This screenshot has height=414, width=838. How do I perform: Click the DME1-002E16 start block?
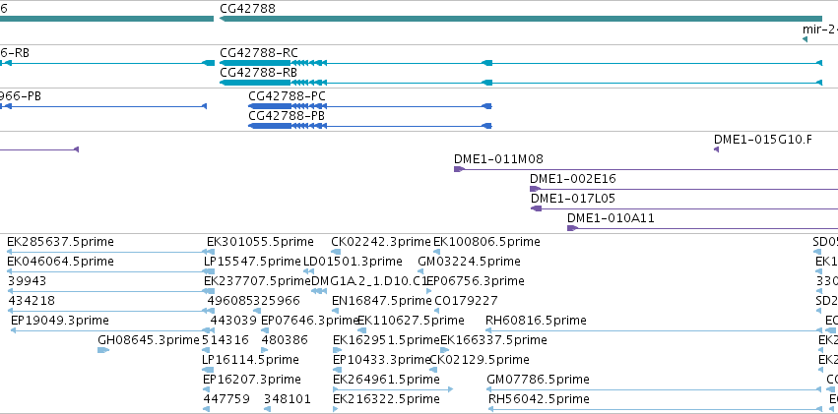(x=535, y=189)
